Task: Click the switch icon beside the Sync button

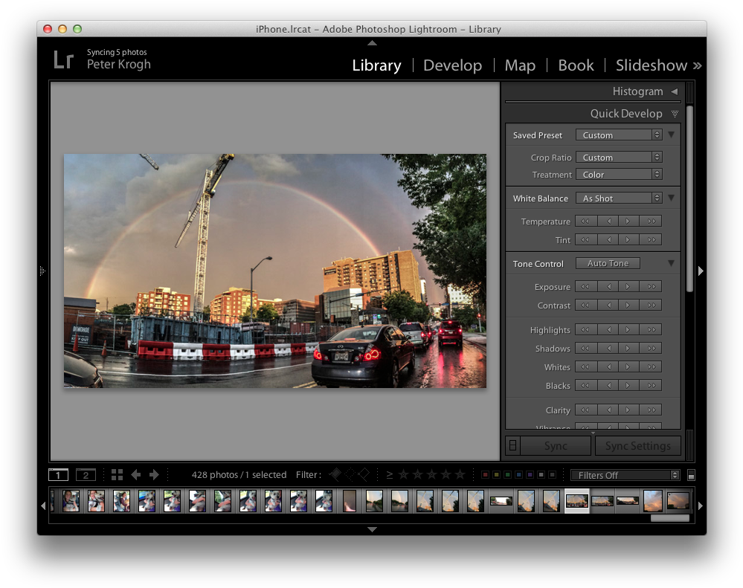Action: 512,445
